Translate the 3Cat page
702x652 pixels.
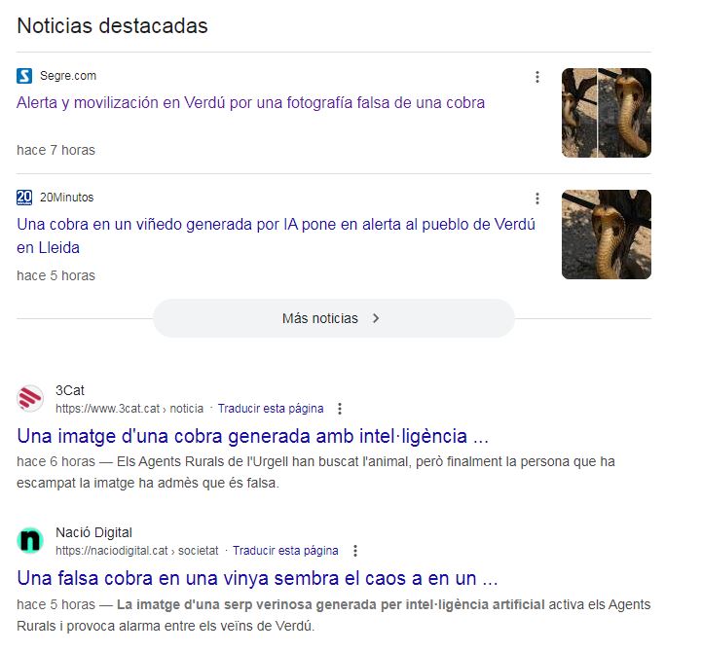click(x=271, y=409)
